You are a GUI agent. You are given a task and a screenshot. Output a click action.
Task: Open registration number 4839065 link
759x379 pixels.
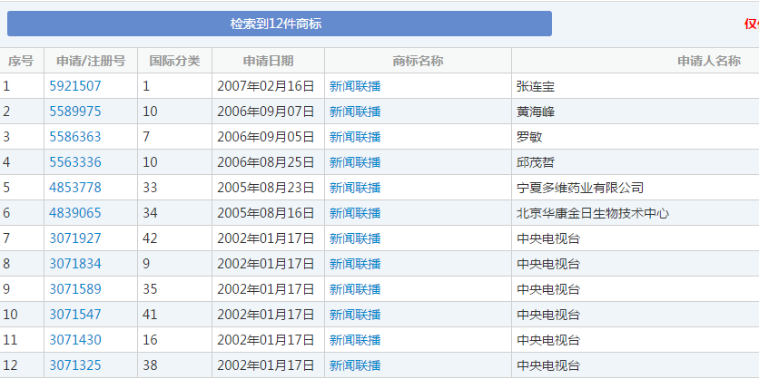75,213
